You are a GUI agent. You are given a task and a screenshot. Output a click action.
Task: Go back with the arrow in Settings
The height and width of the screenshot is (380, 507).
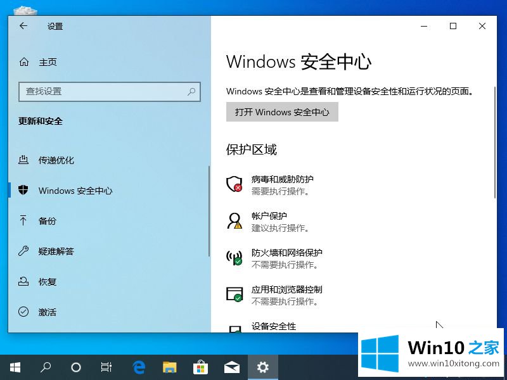pyautogui.click(x=23, y=26)
